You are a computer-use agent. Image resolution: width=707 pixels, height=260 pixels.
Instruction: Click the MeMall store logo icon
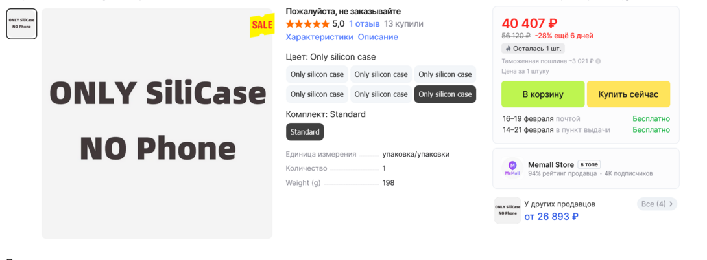pyautogui.click(x=512, y=168)
